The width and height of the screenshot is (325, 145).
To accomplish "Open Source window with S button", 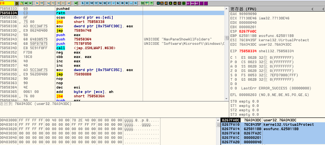I will point(135,3).
